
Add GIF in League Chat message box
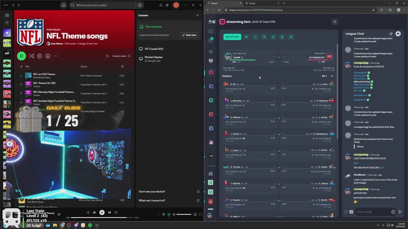tap(351, 212)
